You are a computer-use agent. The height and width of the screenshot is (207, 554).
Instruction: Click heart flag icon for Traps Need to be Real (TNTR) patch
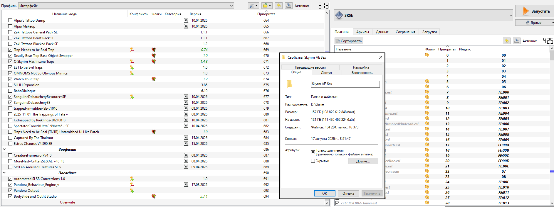click(x=154, y=132)
